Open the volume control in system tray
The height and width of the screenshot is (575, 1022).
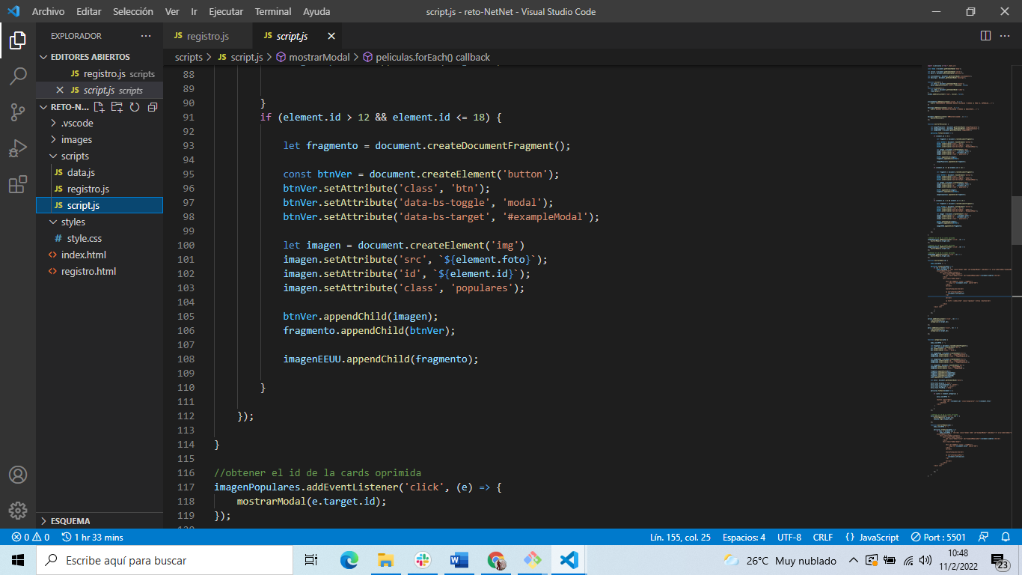click(925, 560)
